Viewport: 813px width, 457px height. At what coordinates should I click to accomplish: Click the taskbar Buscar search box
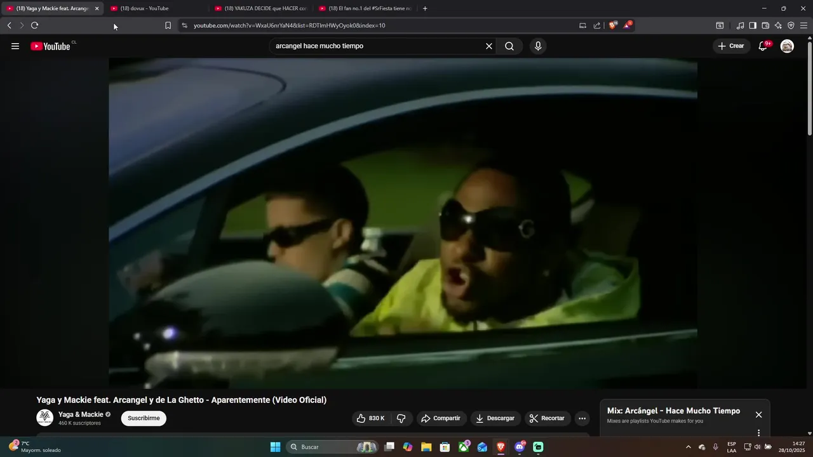332,447
